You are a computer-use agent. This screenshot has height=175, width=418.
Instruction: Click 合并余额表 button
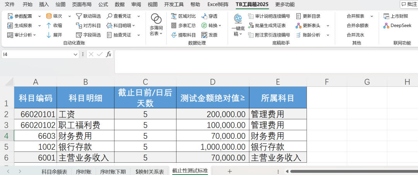[358, 25]
